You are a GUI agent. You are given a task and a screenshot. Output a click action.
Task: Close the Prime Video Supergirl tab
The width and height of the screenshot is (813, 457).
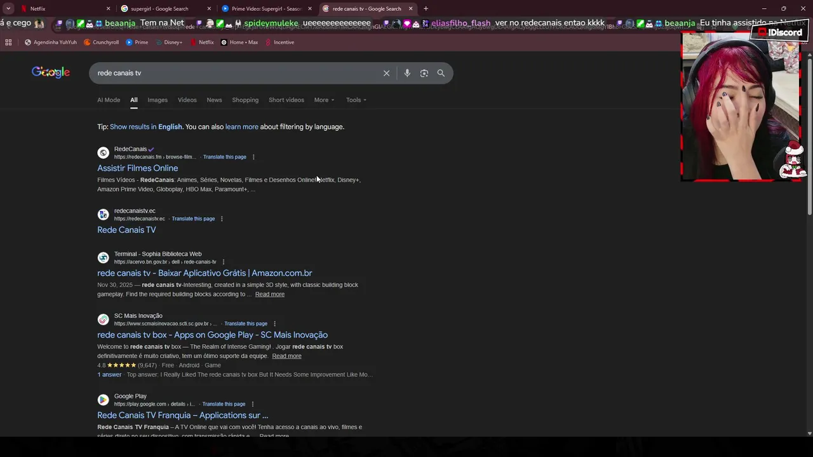coord(309,9)
